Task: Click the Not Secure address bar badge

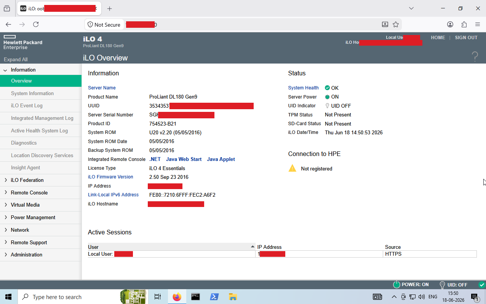Action: 104,24
